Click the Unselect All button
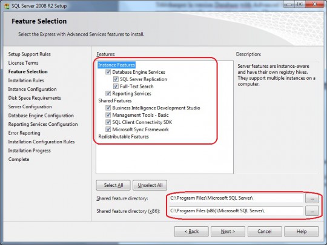The width and height of the screenshot is (327, 245). click(x=150, y=185)
